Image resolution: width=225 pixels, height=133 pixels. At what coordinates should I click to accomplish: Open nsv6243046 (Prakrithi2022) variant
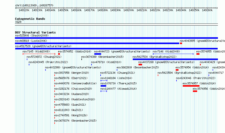(x=196, y=78)
